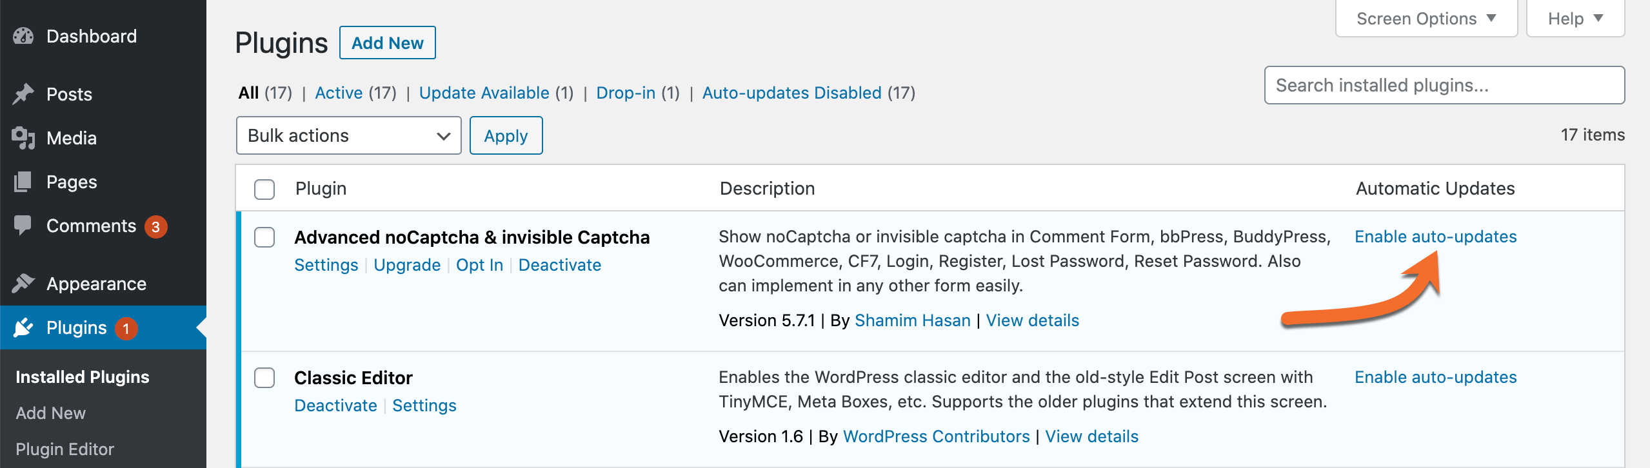Click the Appearance paintbrush icon

pyautogui.click(x=23, y=284)
